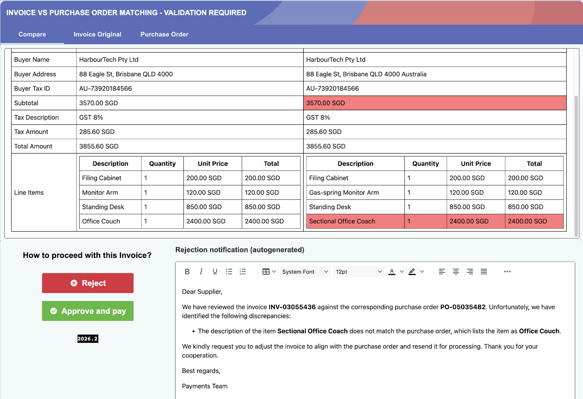
Task: Apply italic formatting in the editor toolbar
Action: tap(201, 271)
